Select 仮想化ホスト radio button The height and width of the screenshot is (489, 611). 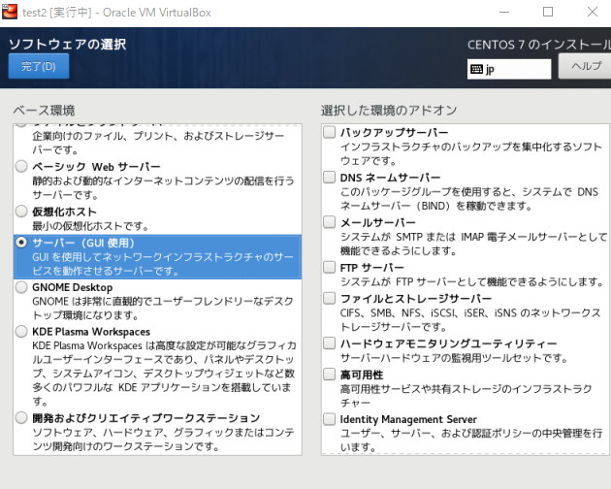[x=21, y=212]
